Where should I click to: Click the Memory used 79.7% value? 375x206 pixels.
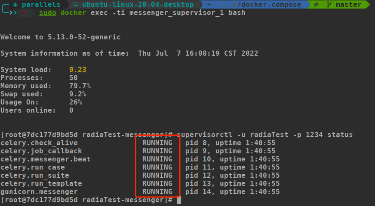point(80,86)
